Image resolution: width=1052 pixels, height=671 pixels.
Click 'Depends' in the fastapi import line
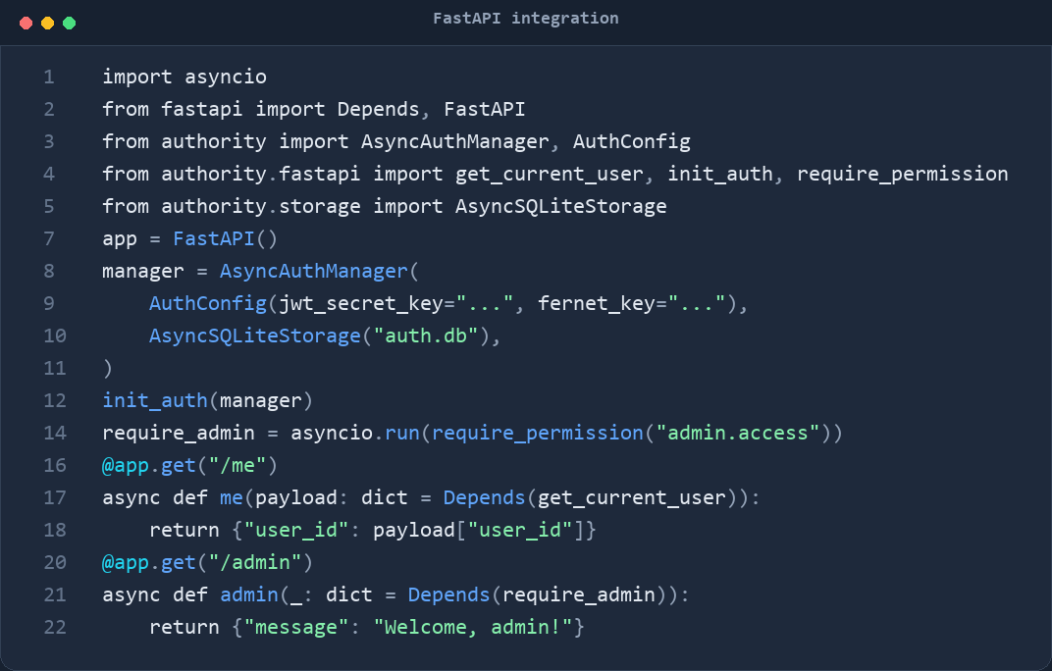coord(378,109)
